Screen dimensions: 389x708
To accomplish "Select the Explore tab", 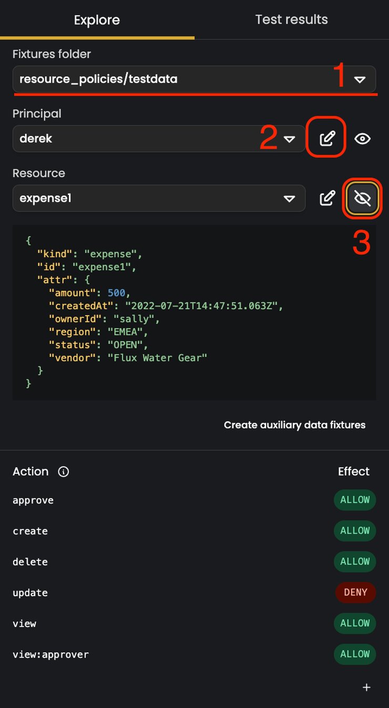I will tap(97, 20).
